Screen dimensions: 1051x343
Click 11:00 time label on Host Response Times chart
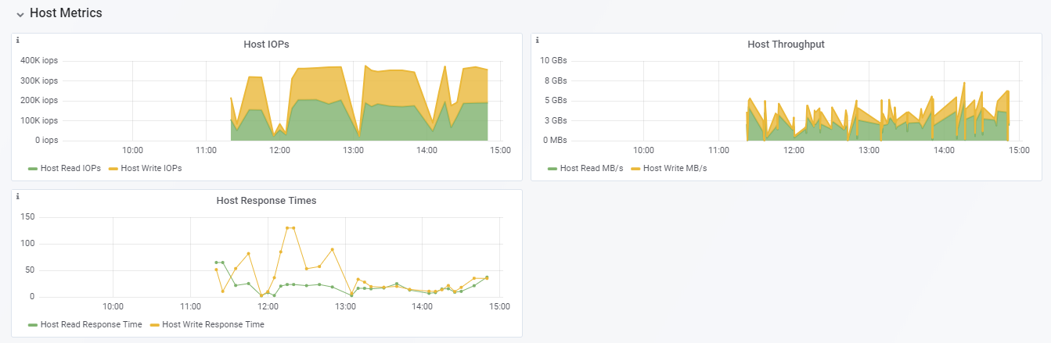tap(190, 306)
